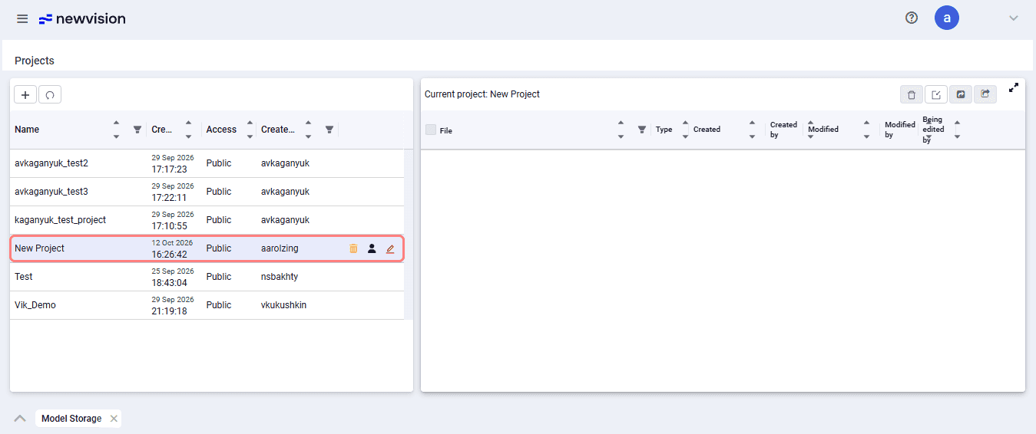Delete New Project using the trash icon
This screenshot has height=434, width=1036.
[x=353, y=248]
